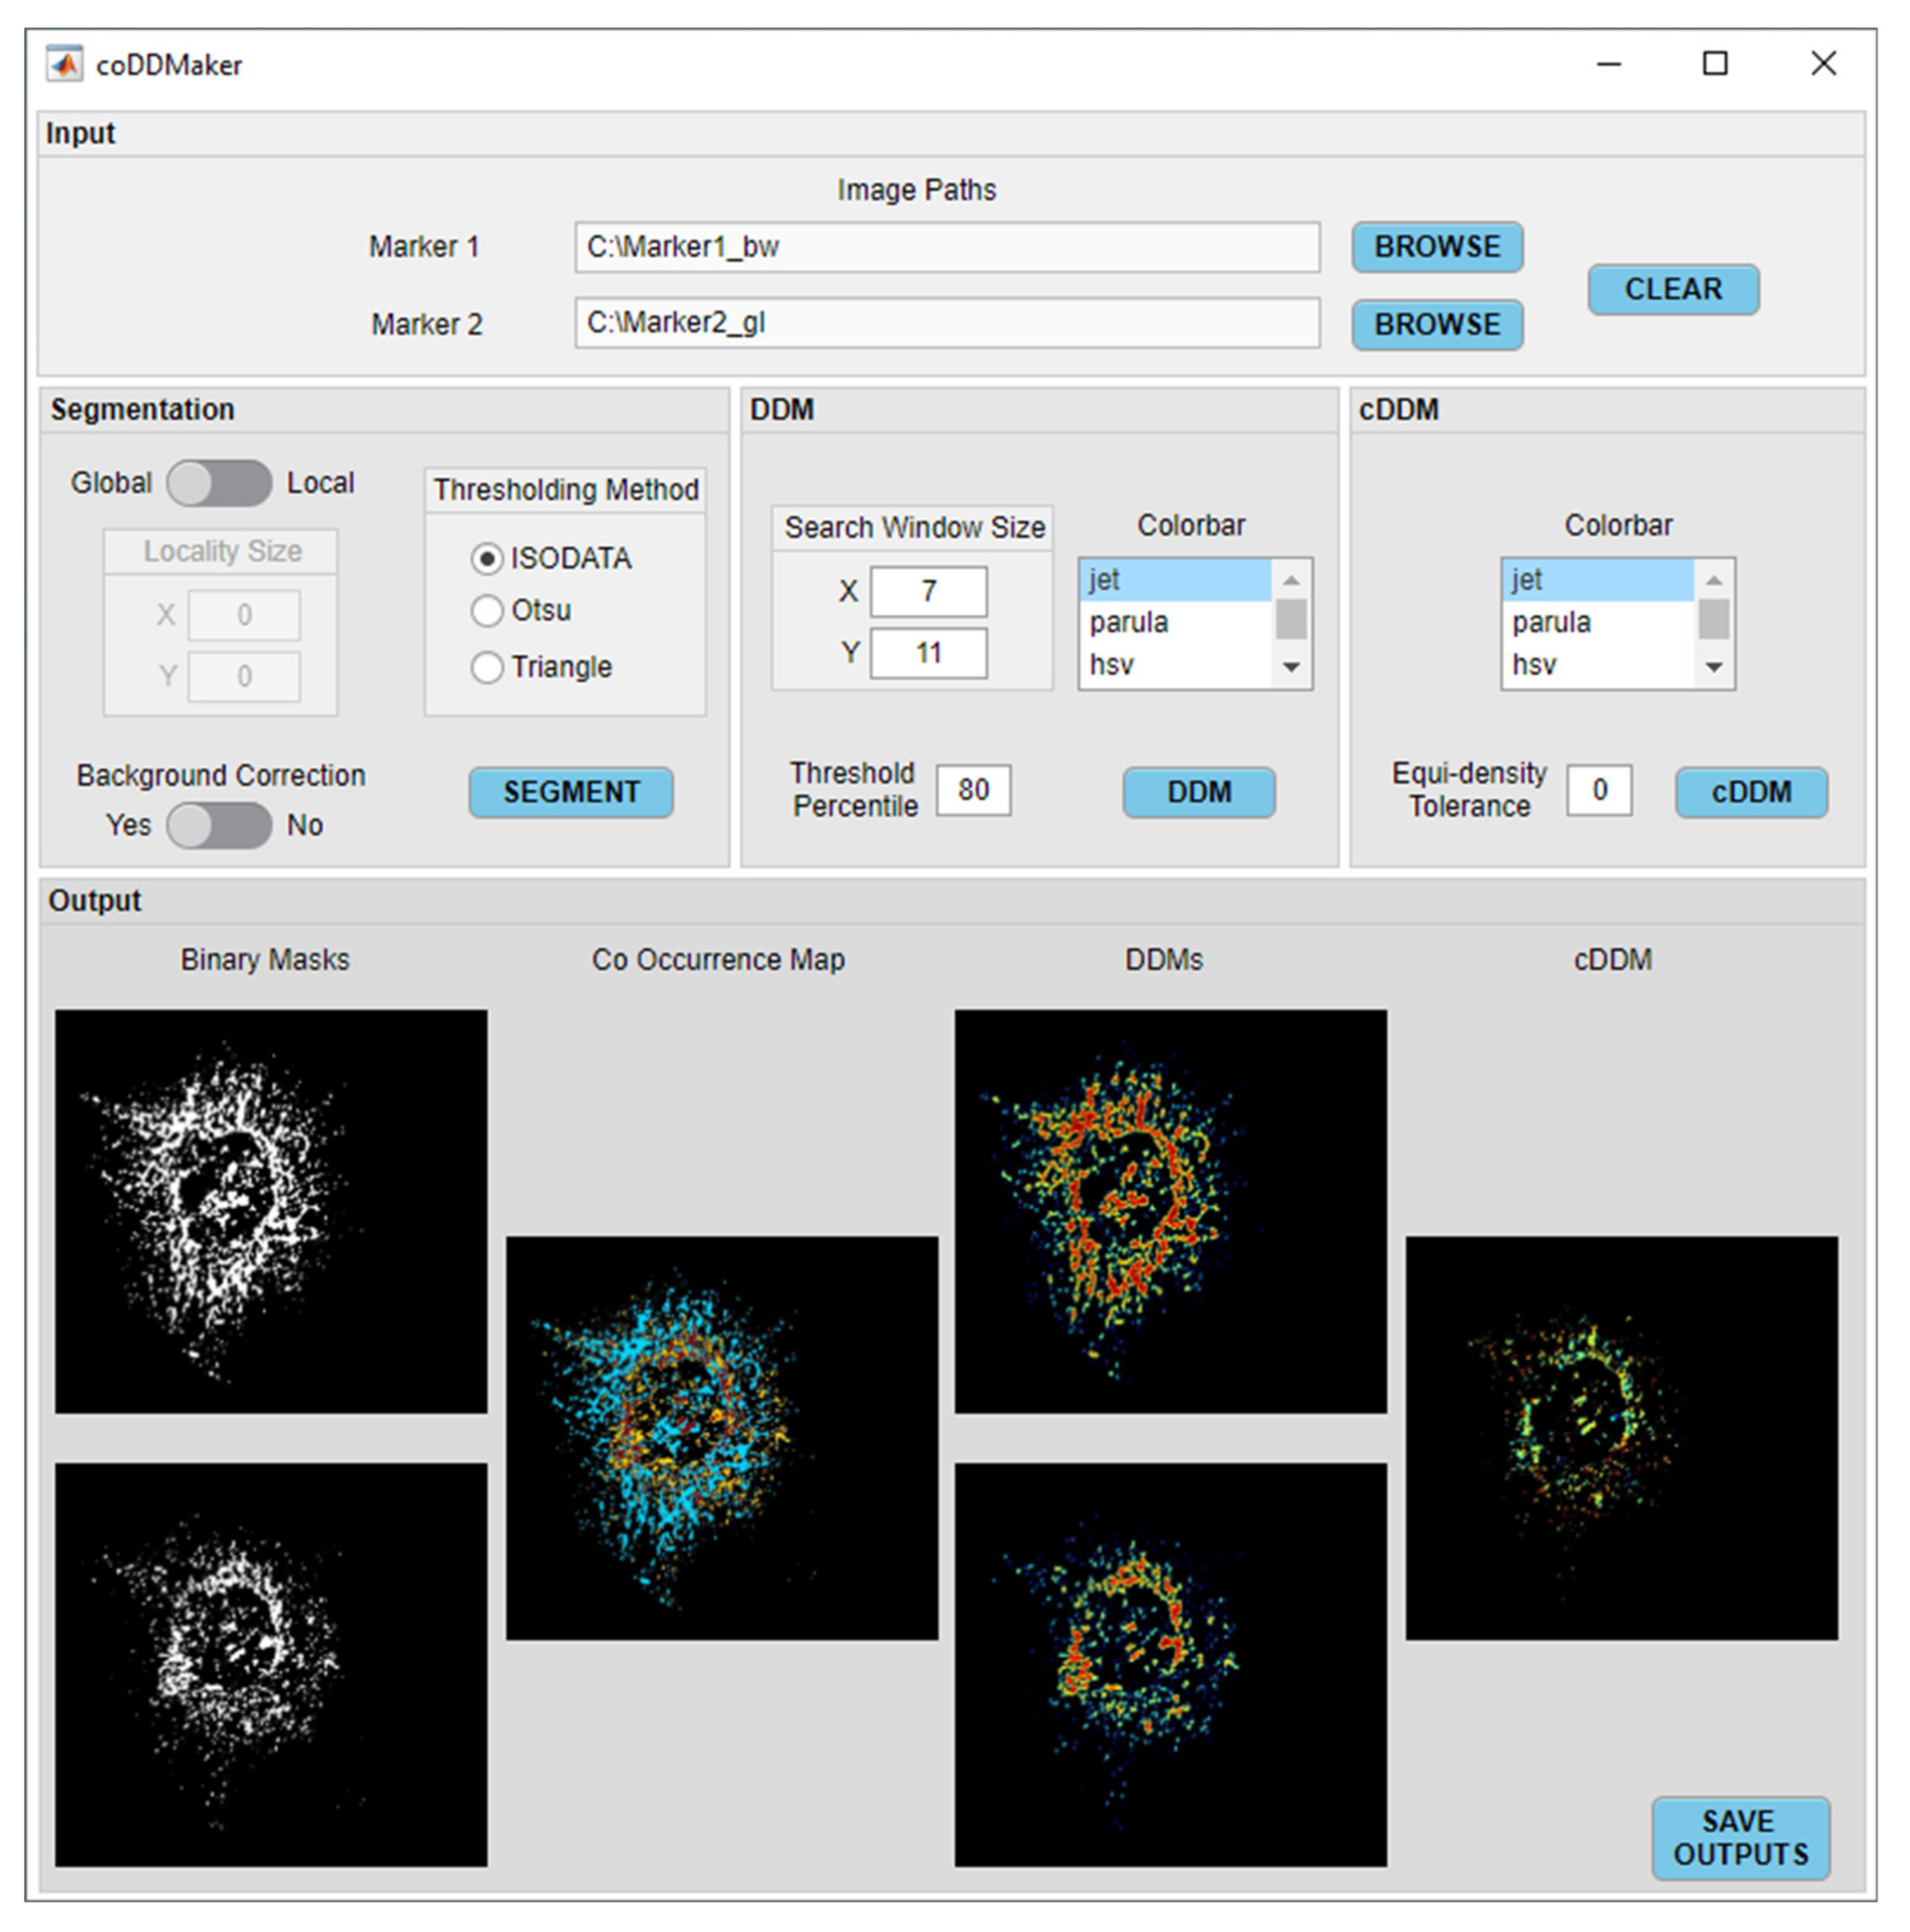Viewport: 1910px width, 1932px height.
Task: Click the MATLAB app icon in title bar
Action: (x=64, y=65)
